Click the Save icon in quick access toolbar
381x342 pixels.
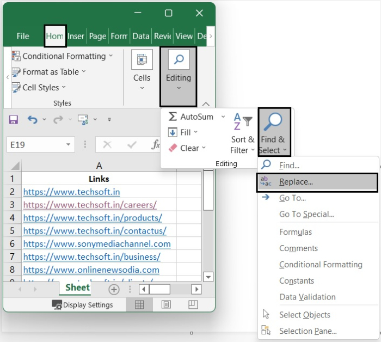(x=14, y=120)
